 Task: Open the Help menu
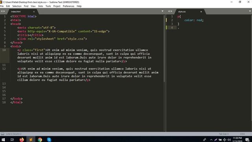(79, 6)
